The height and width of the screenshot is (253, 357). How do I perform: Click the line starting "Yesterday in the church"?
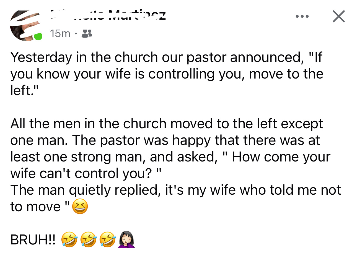166,58
